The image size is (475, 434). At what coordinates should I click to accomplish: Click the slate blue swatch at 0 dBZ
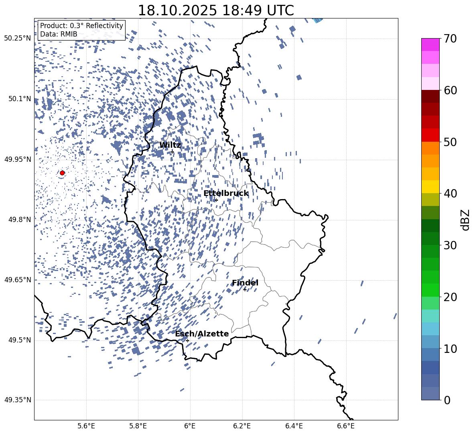pos(430,393)
